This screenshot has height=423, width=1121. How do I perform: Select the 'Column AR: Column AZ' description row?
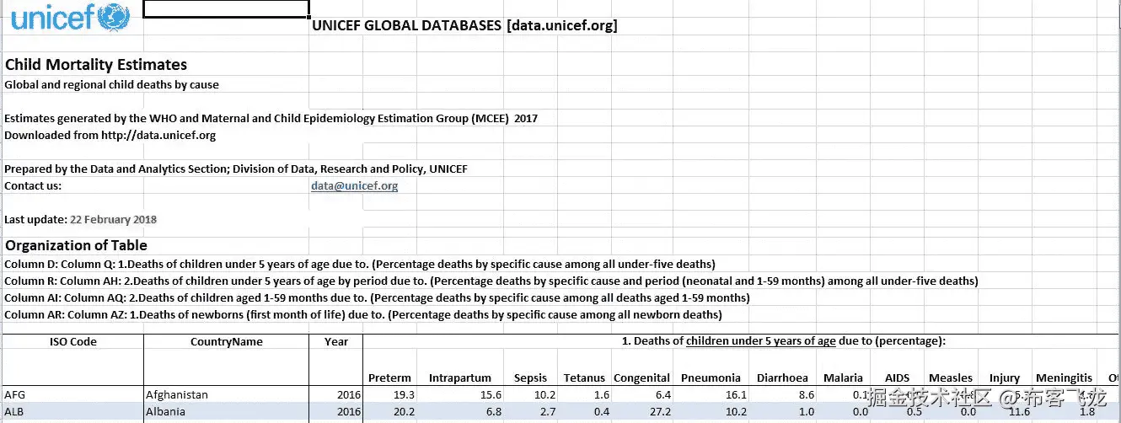tap(363, 314)
